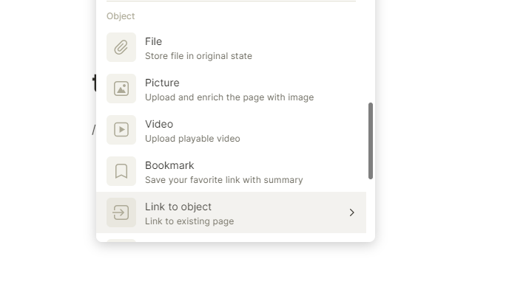
Task: Click the menu's vertical scrollbar thumb
Action: [x=371, y=141]
